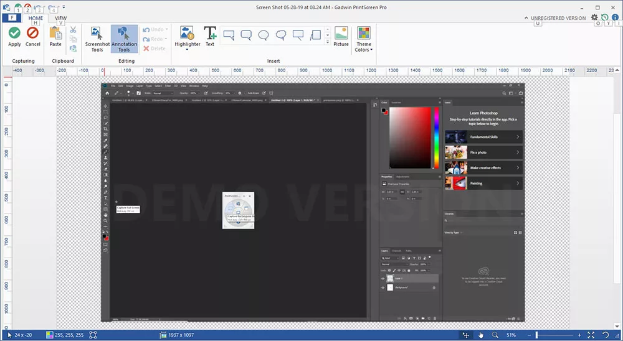Click the Layer 1 eye icon in the captured image
The width and height of the screenshot is (623, 341).
click(383, 279)
